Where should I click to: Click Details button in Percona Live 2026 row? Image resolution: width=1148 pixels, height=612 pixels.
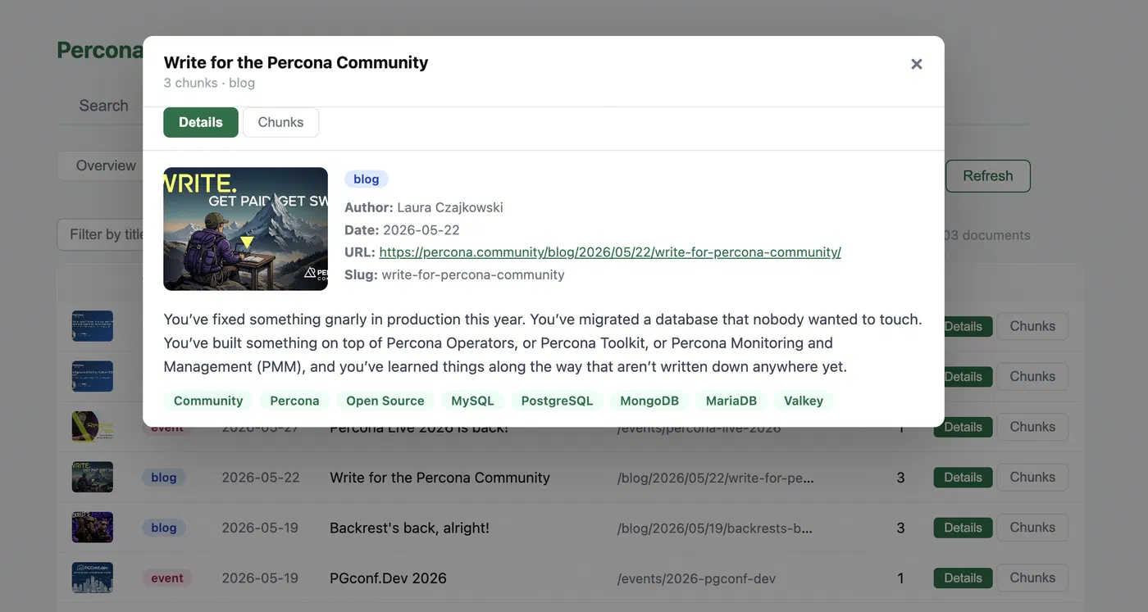point(963,427)
